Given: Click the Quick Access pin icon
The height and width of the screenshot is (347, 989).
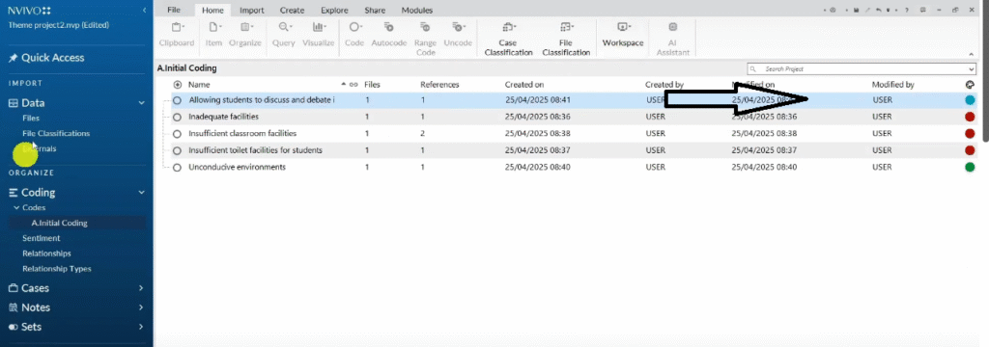Looking at the screenshot, I should [13, 58].
